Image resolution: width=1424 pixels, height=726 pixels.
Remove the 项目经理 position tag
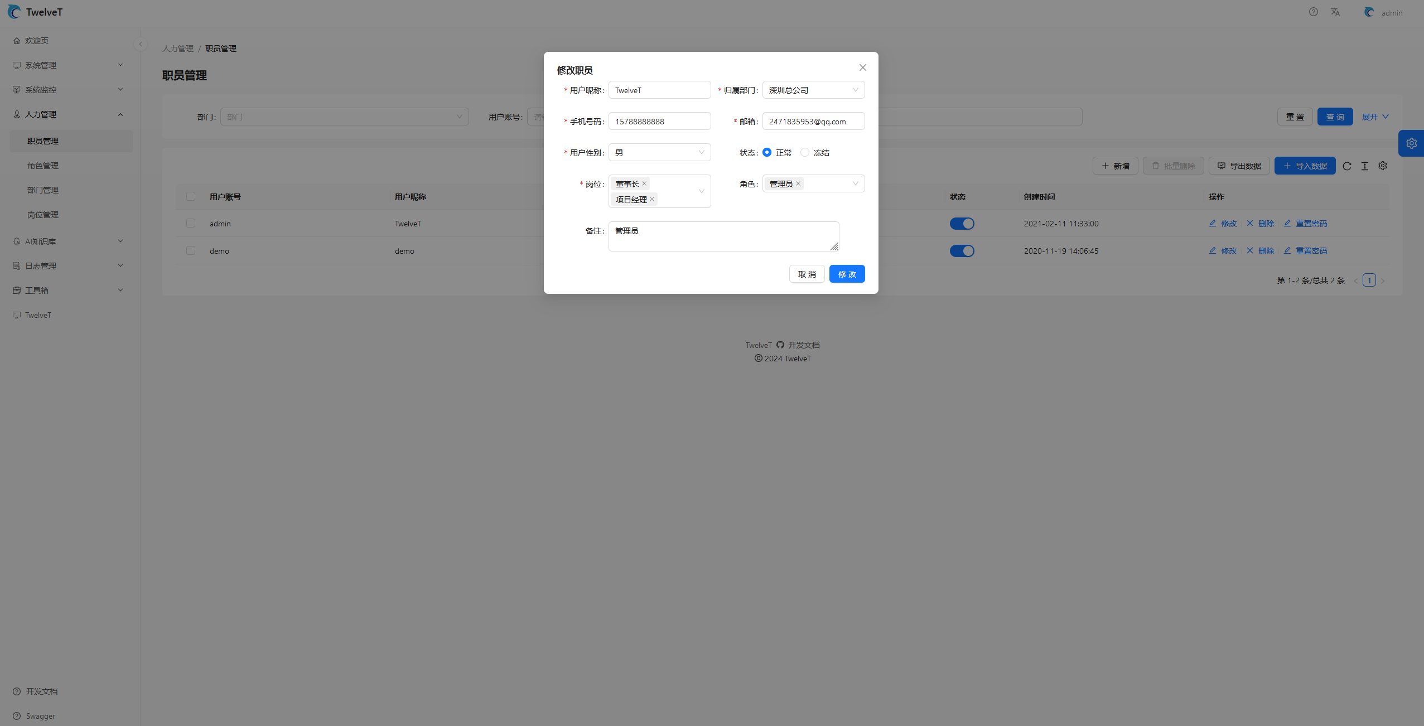(652, 199)
